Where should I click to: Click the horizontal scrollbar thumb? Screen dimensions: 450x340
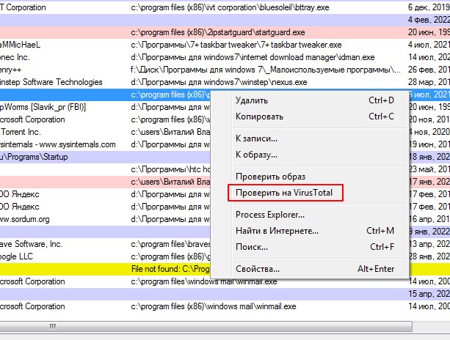pos(206,326)
